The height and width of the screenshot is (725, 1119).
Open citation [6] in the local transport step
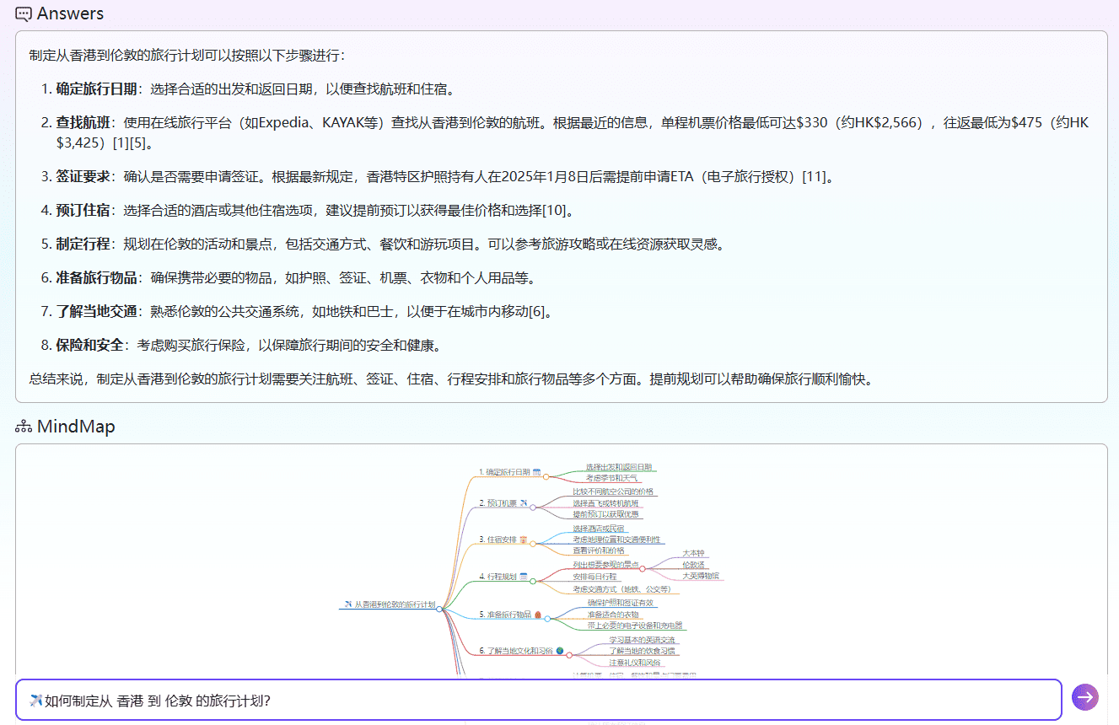[x=537, y=312]
